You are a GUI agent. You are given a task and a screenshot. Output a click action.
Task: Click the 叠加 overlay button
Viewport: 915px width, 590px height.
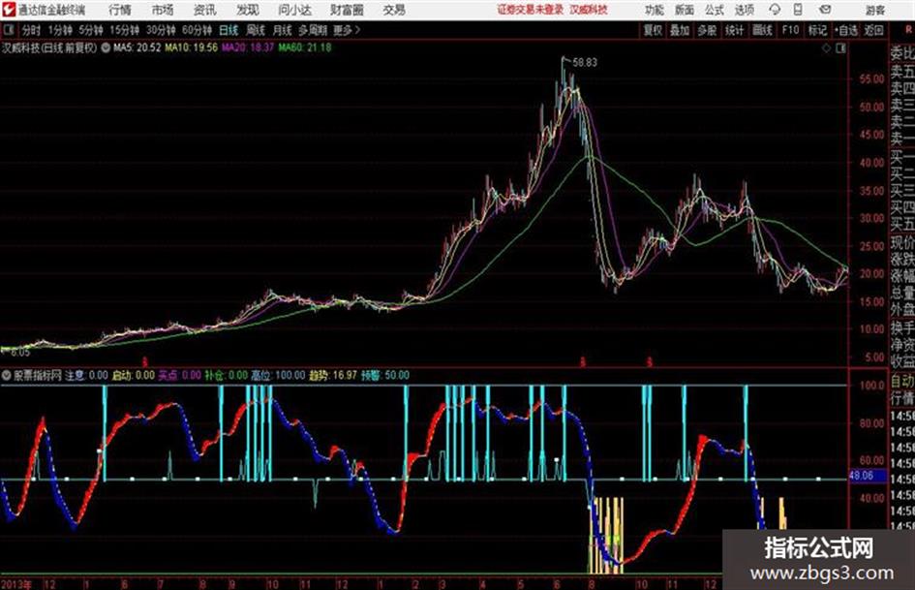tap(680, 30)
